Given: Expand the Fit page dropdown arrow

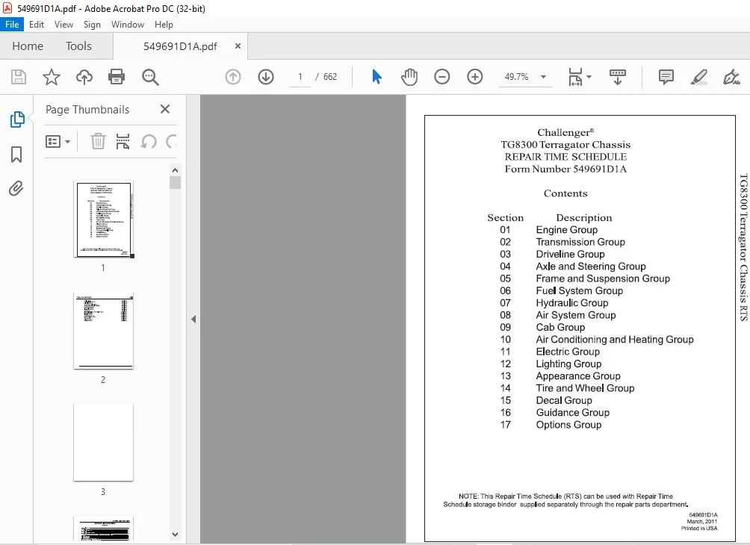Looking at the screenshot, I should click(589, 77).
